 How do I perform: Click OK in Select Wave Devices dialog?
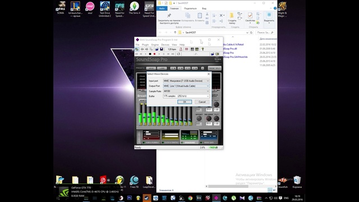185,102
